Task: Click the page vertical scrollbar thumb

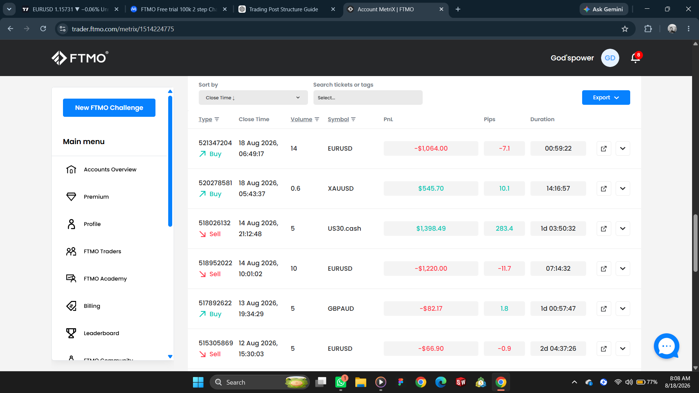Action: click(x=695, y=243)
